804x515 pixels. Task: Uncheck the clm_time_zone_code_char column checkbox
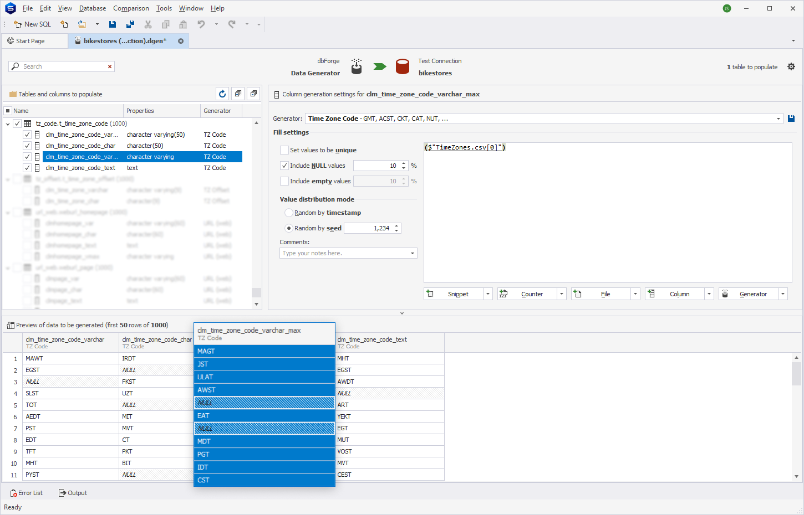point(27,146)
